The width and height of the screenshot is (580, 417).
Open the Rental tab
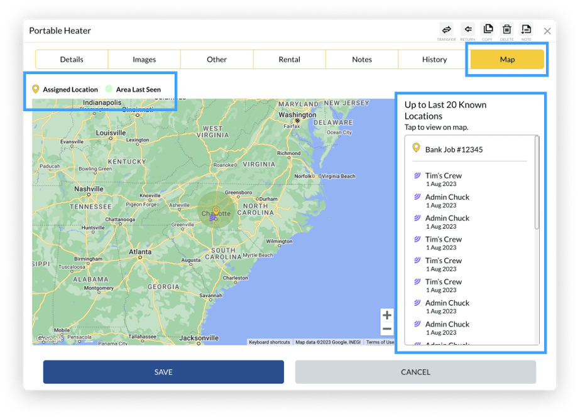pos(290,59)
